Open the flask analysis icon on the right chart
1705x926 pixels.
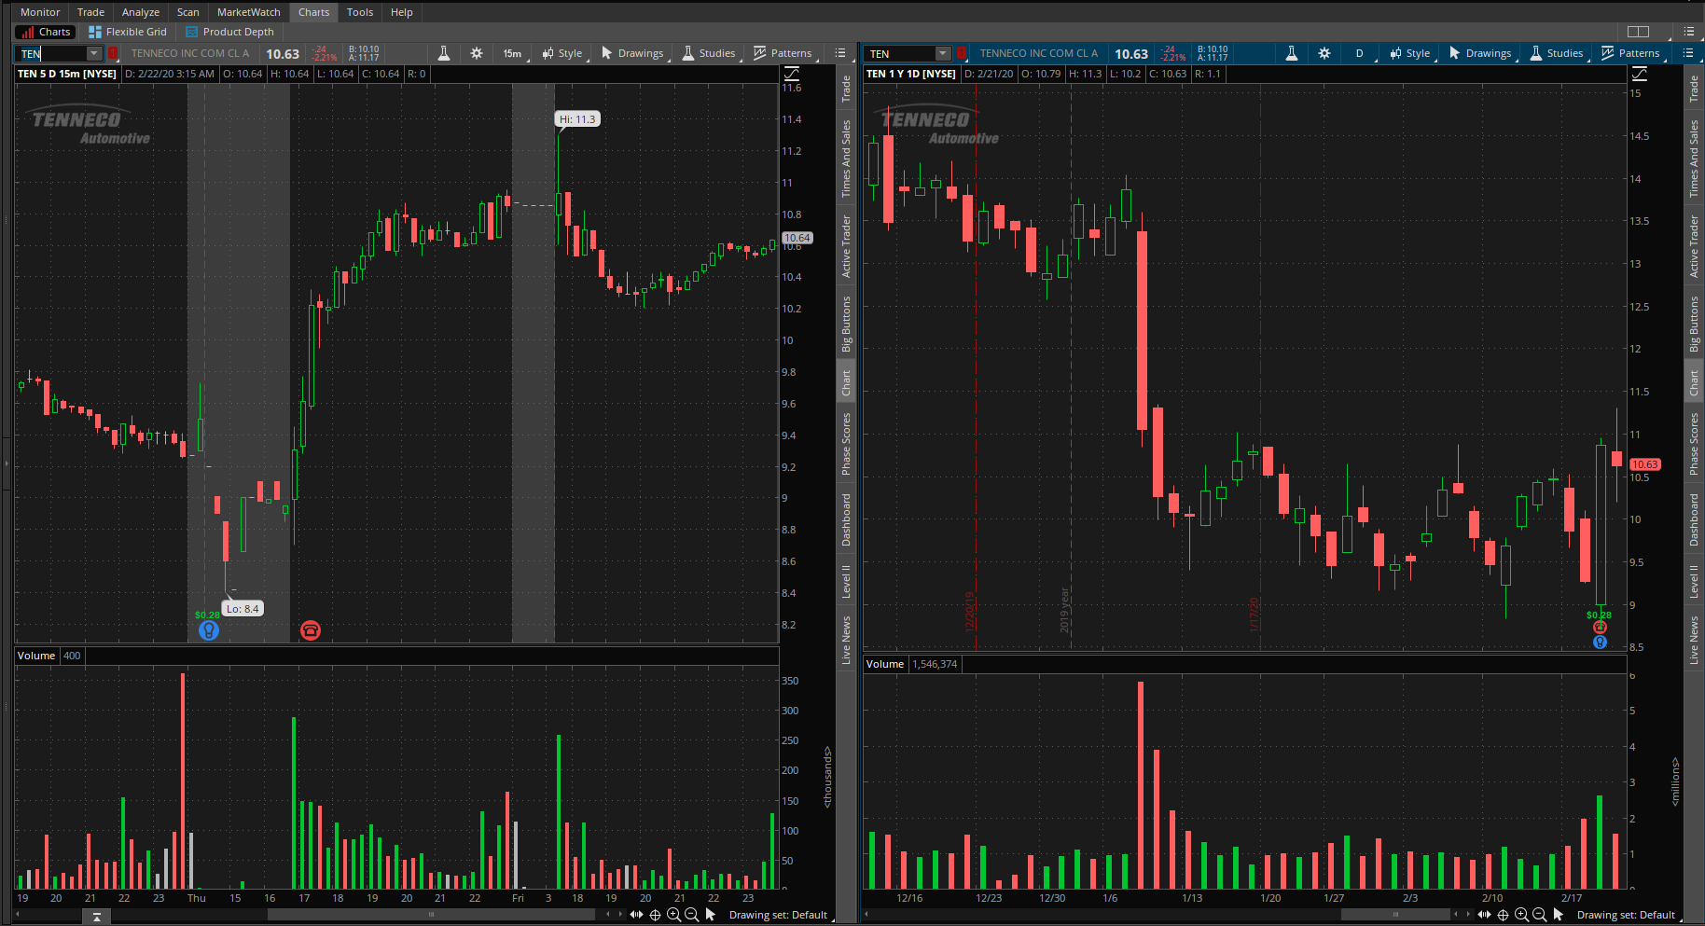pyautogui.click(x=1292, y=53)
